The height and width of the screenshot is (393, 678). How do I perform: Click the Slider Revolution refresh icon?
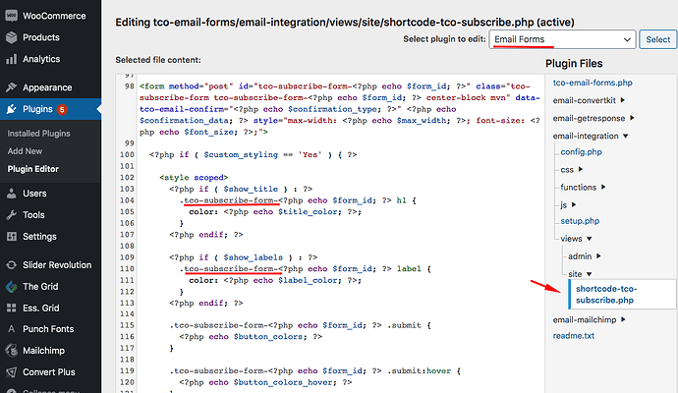click(x=11, y=265)
